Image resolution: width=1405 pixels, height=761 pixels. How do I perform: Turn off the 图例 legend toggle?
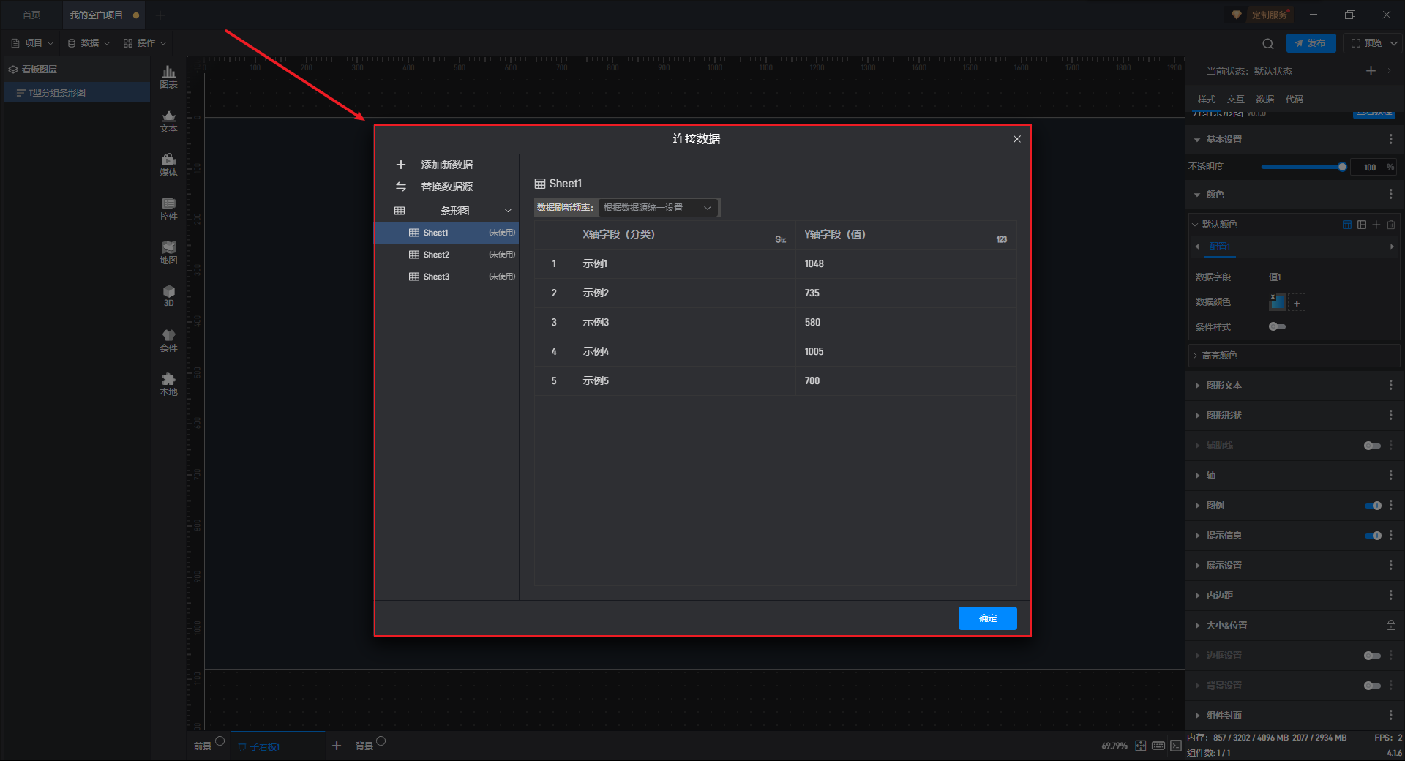tap(1372, 506)
